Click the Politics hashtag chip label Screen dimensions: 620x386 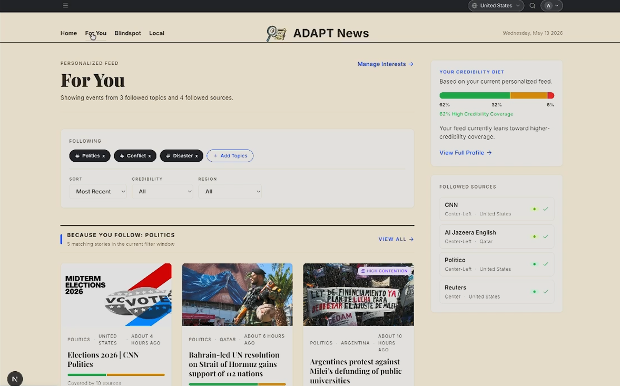[x=91, y=156]
